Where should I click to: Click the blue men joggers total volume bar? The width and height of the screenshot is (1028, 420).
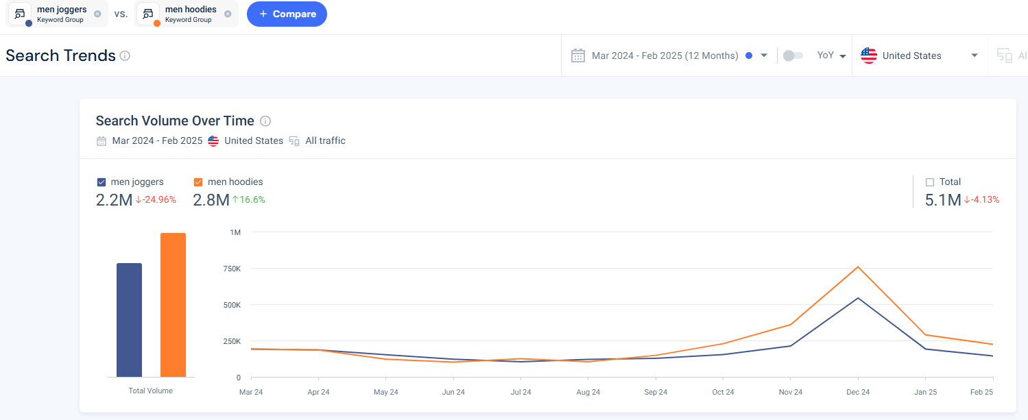pyautogui.click(x=129, y=320)
